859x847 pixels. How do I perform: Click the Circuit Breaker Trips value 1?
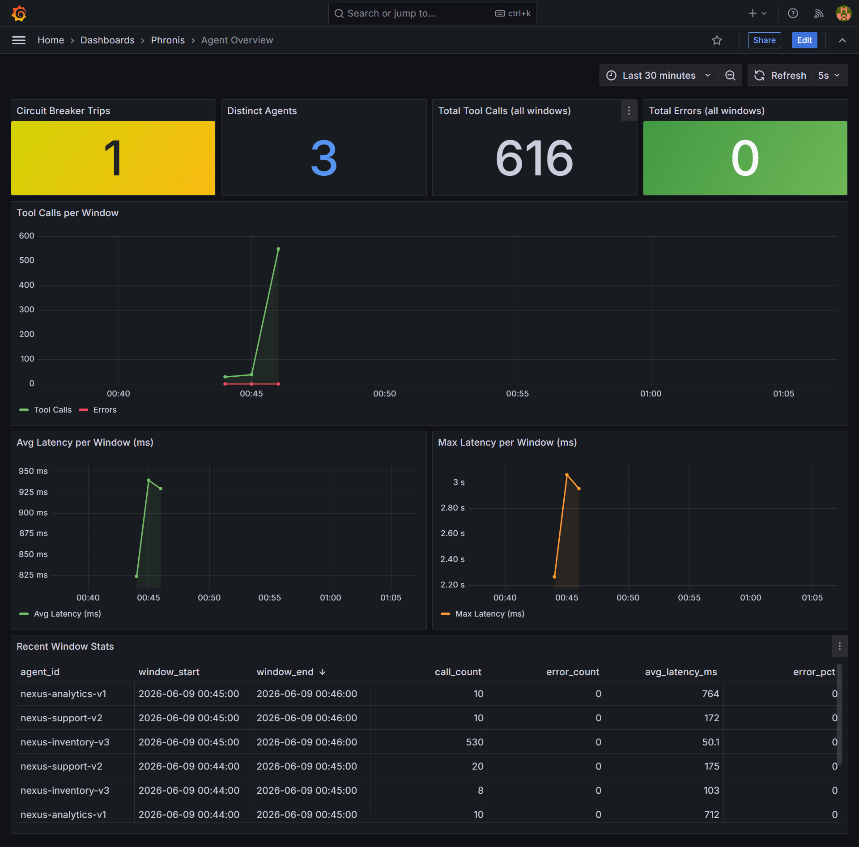point(113,158)
